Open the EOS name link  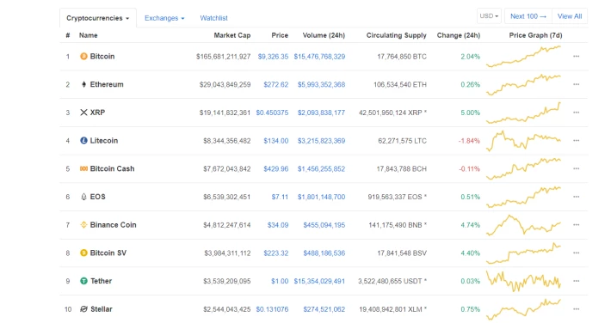coord(98,197)
